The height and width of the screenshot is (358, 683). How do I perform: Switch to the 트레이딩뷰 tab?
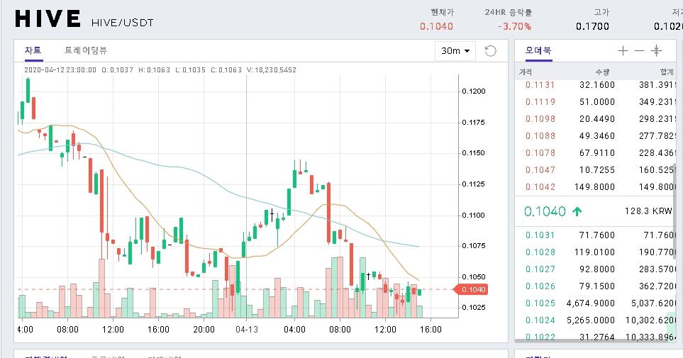pos(86,51)
